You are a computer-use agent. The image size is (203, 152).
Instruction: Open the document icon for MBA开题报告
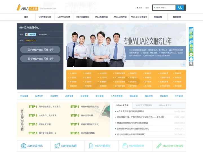pyautogui.click(x=91, y=146)
